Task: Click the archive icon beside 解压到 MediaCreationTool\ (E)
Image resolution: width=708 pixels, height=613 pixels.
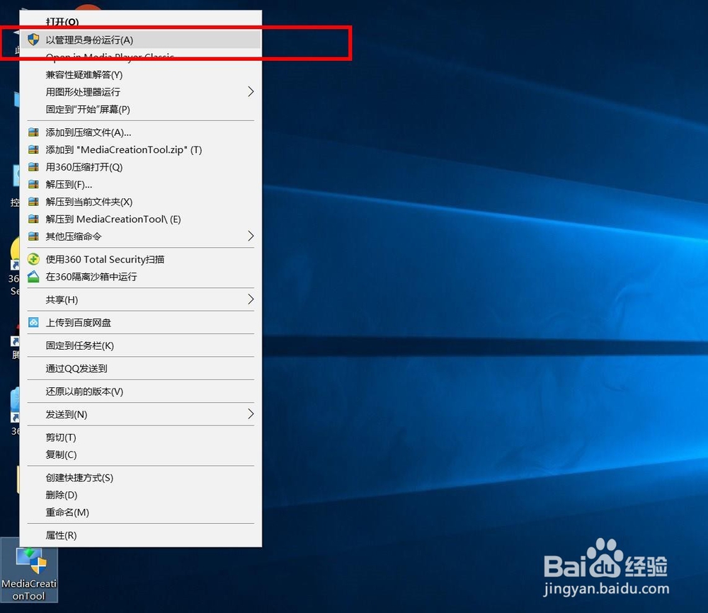Action: [33, 219]
